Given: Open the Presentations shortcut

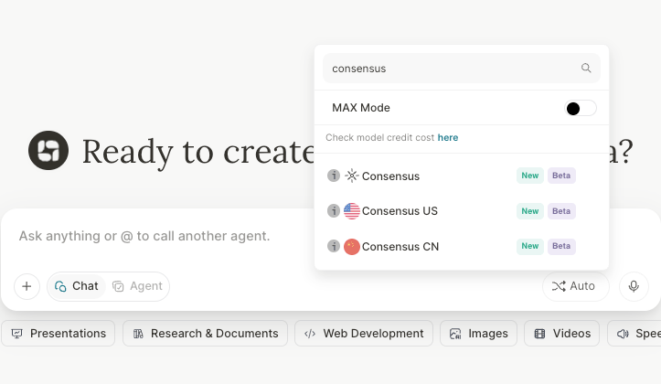Looking at the screenshot, I should click(59, 334).
